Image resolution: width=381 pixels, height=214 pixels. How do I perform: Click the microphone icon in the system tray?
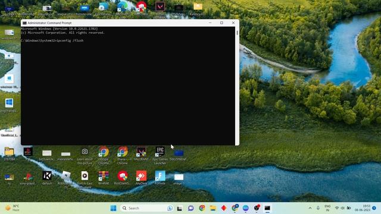[318, 208]
